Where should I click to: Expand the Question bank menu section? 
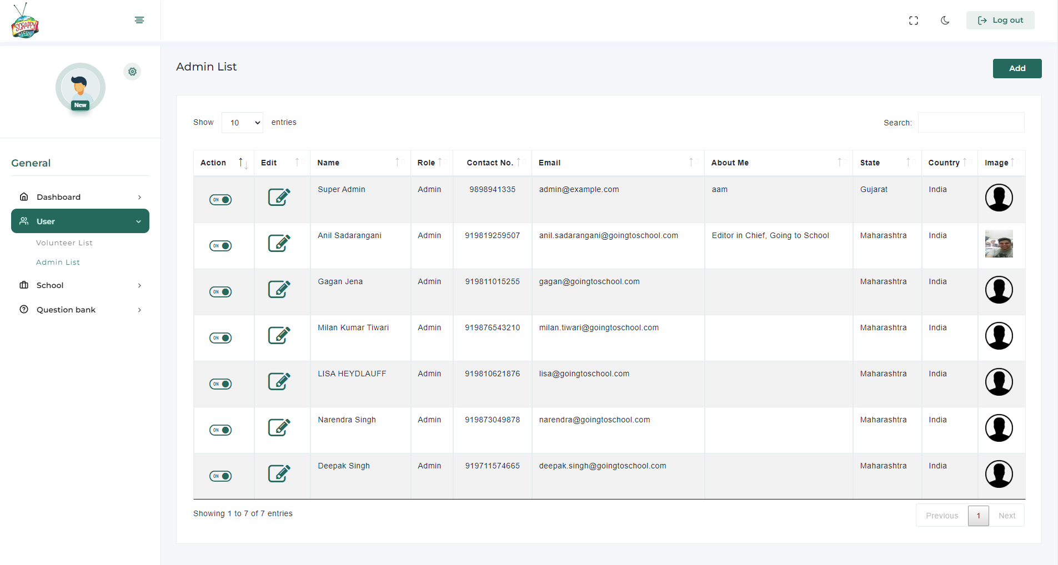pos(80,310)
